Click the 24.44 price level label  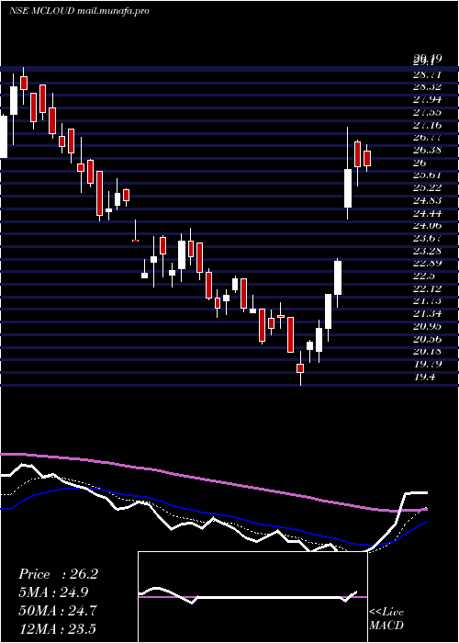(427, 213)
